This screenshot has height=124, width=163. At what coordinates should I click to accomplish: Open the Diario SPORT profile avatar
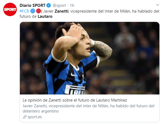point(10,9)
